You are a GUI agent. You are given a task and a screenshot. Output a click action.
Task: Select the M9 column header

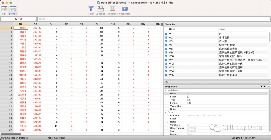[97, 24]
